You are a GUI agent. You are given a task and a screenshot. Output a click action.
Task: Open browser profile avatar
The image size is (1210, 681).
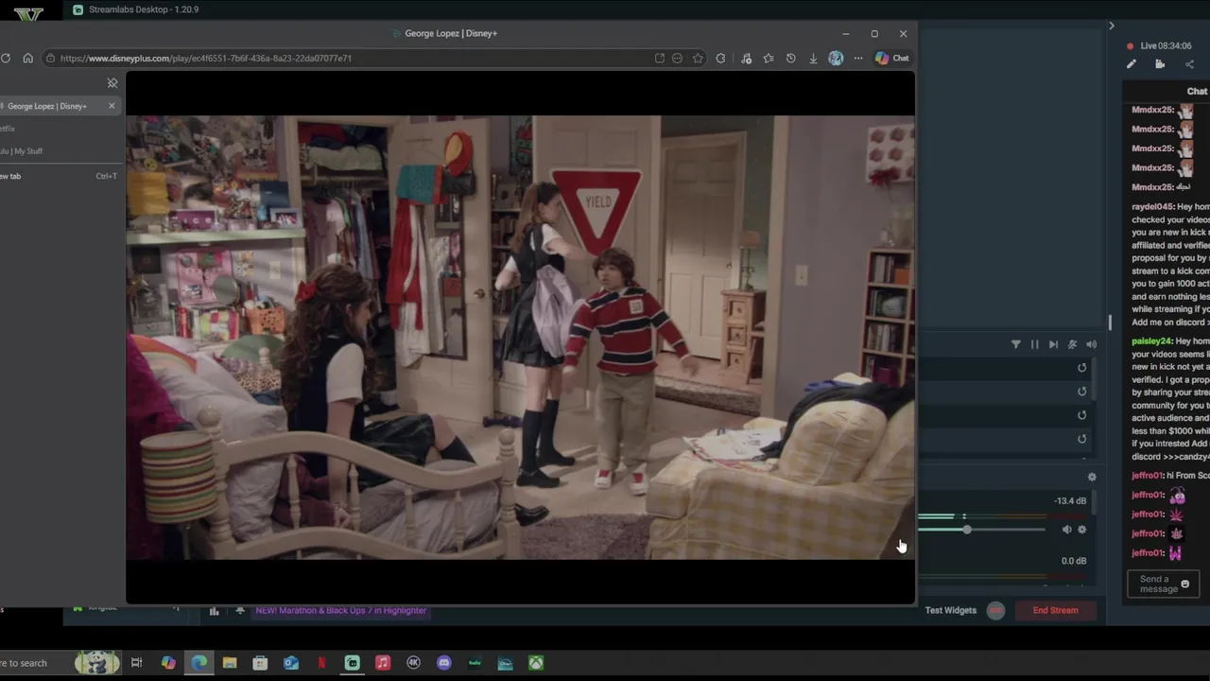(836, 58)
